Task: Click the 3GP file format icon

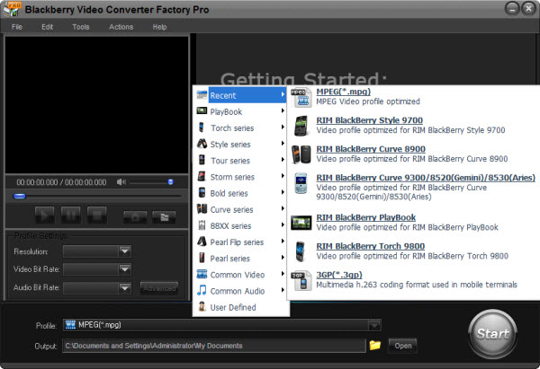Action: tap(301, 280)
